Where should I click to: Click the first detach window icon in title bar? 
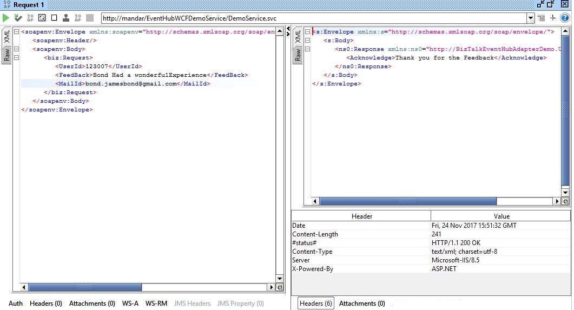pyautogui.click(x=540, y=4)
